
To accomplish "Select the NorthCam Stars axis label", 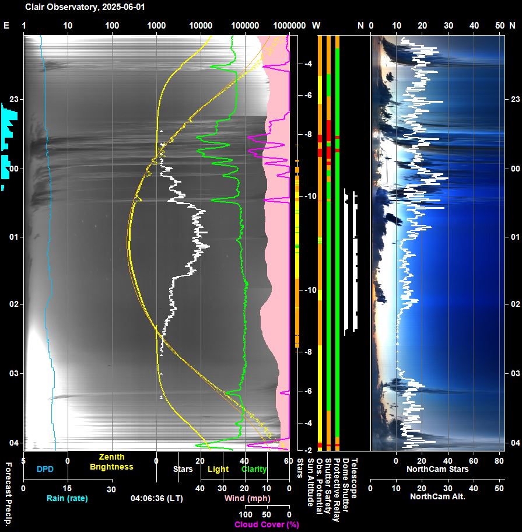I will pyautogui.click(x=437, y=469).
